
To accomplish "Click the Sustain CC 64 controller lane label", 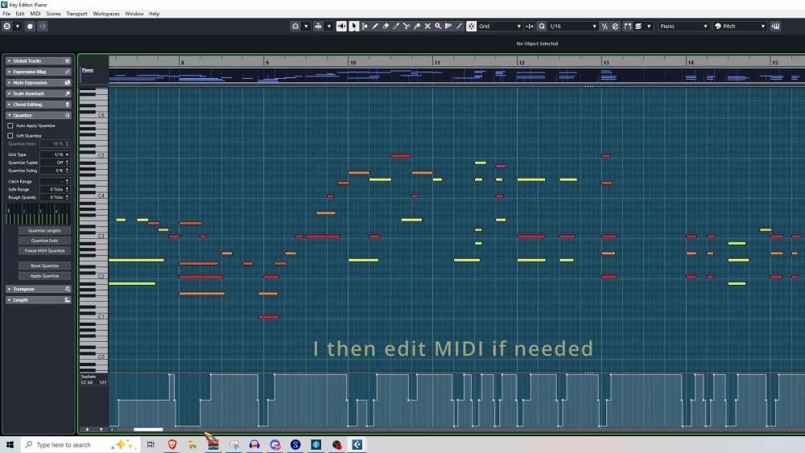I will (93, 379).
